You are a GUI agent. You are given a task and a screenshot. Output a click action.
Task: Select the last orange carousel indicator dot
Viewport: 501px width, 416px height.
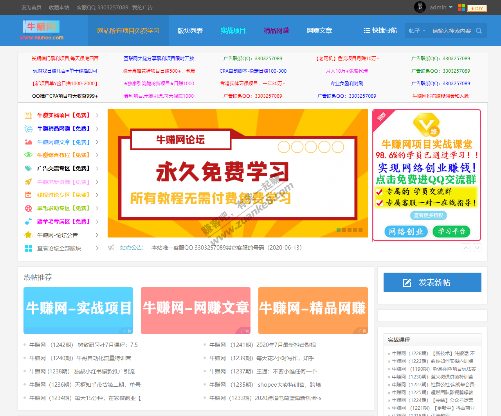coord(360,230)
